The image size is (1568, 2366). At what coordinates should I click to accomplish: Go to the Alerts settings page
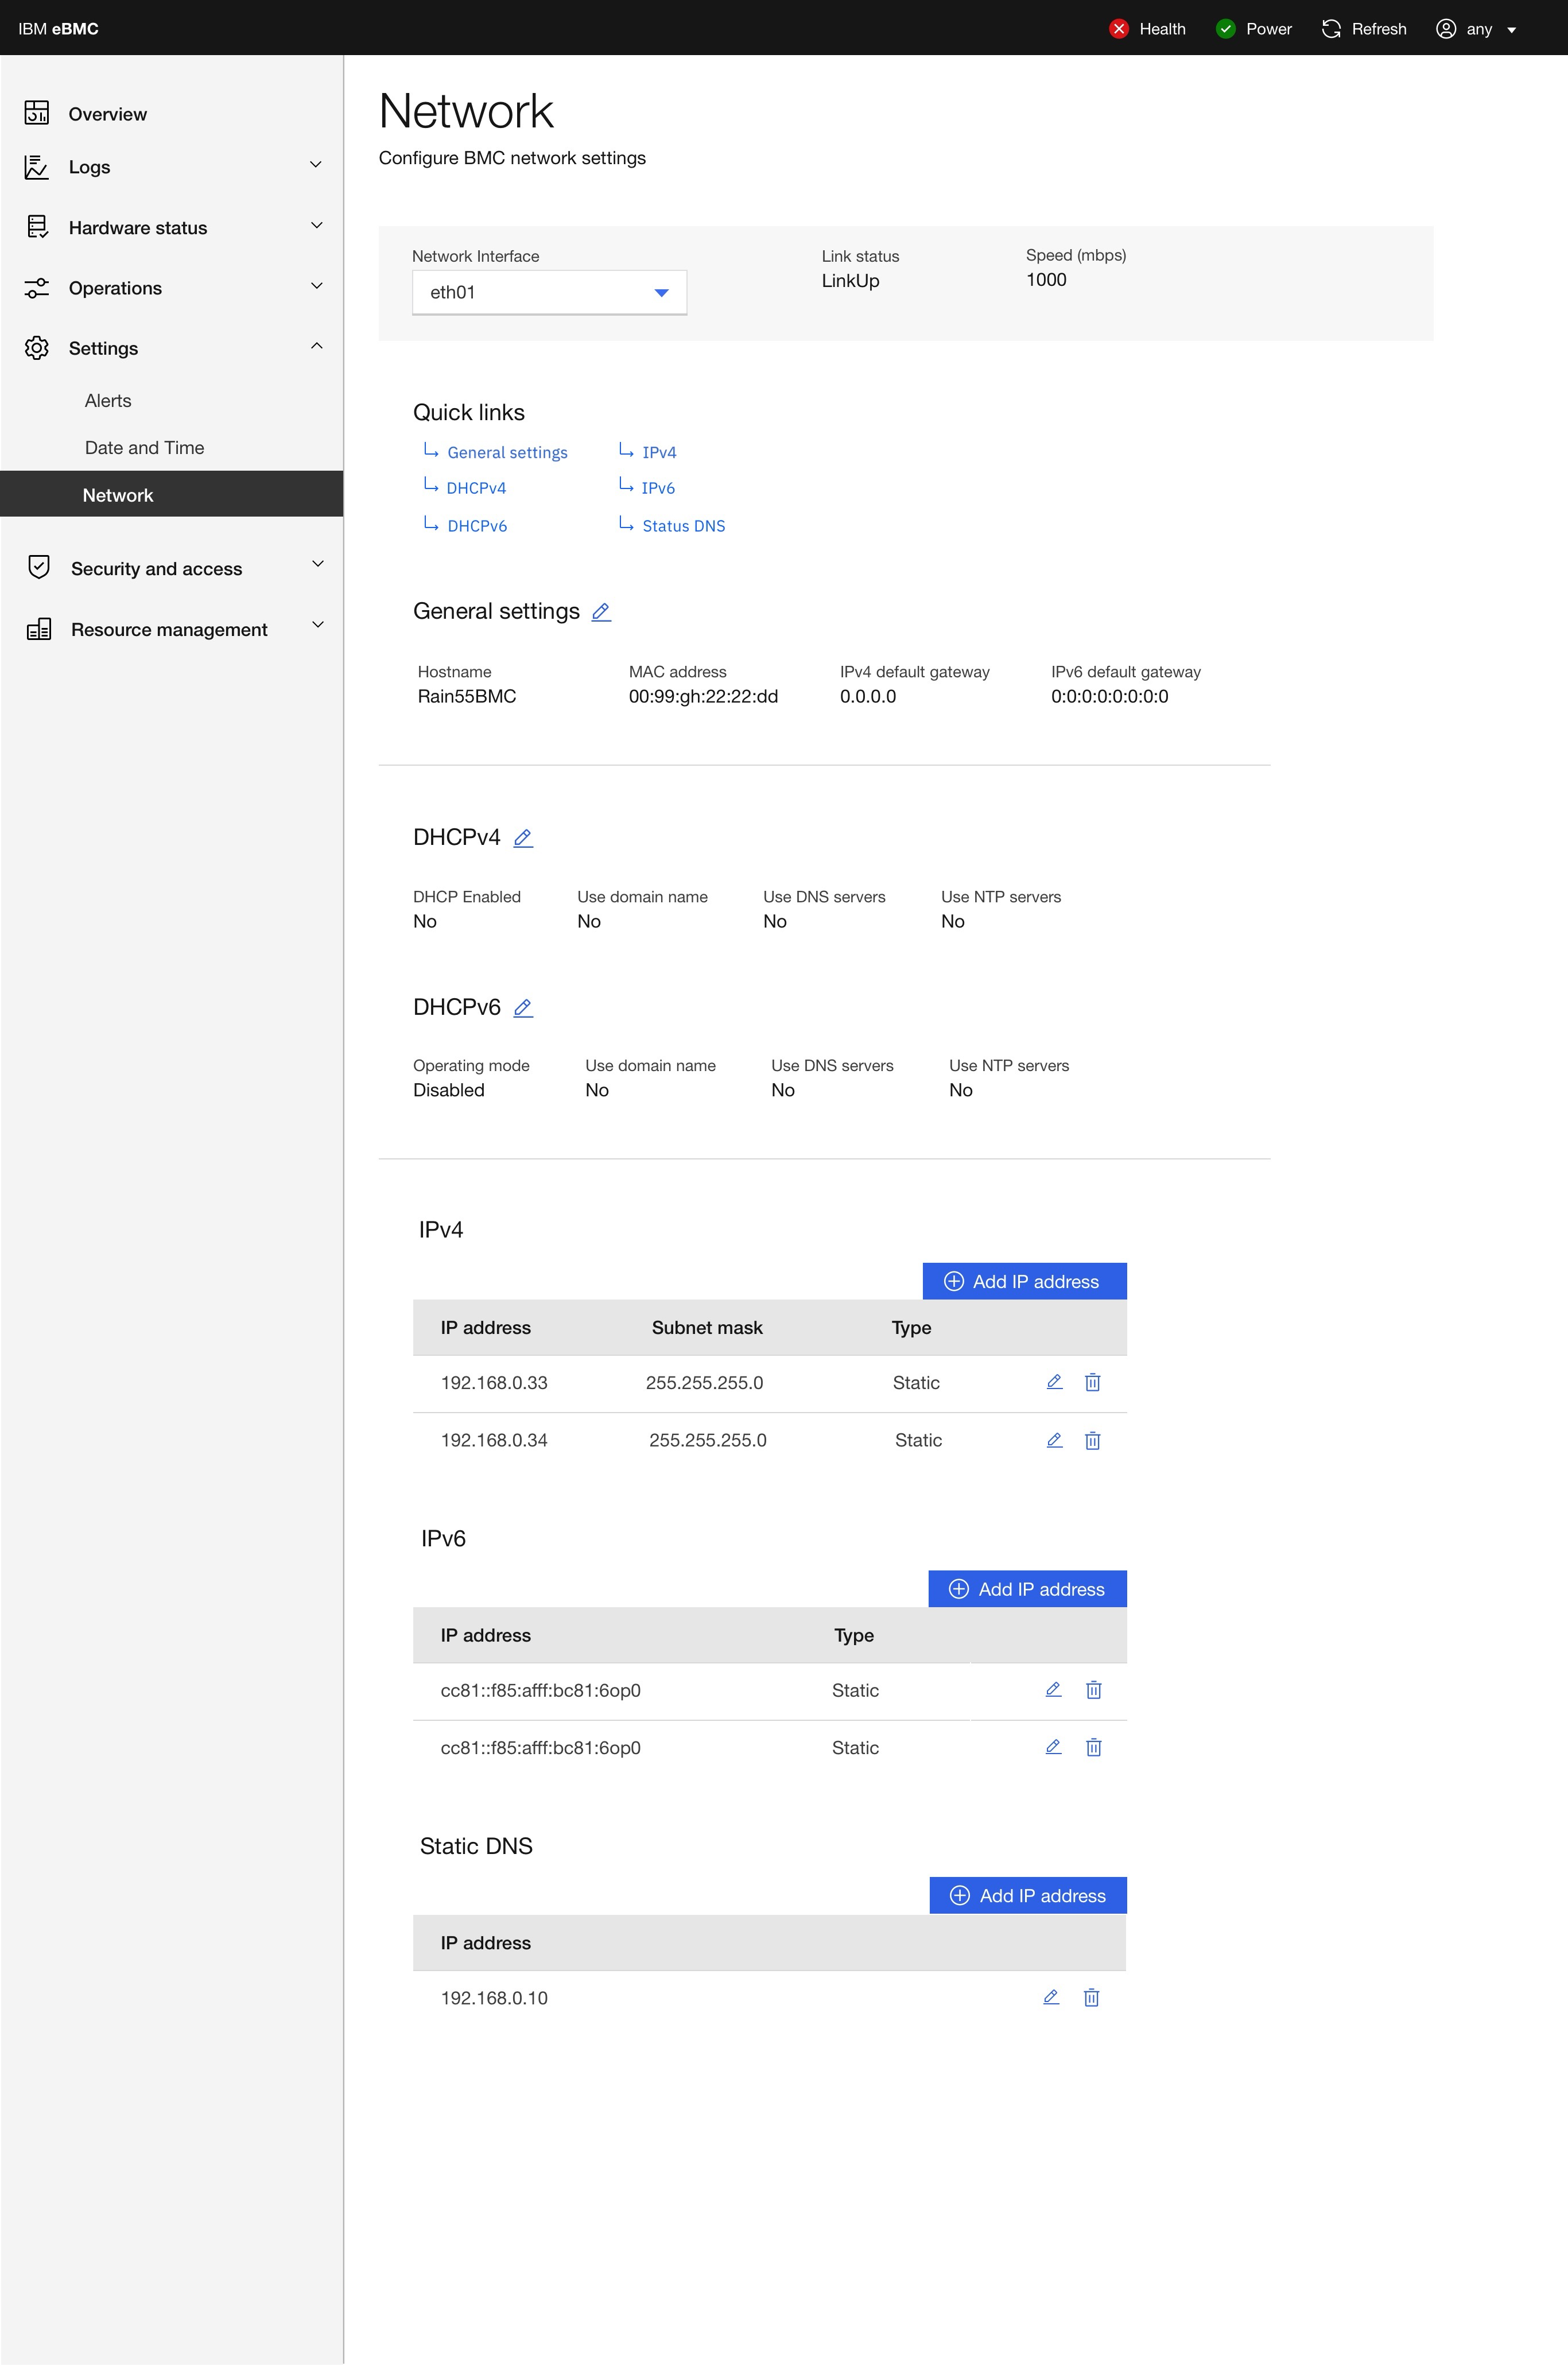point(107,400)
